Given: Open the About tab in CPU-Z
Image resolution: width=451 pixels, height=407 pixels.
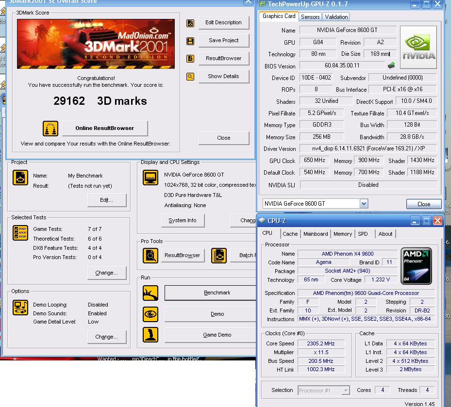Looking at the screenshot, I should click(385, 234).
